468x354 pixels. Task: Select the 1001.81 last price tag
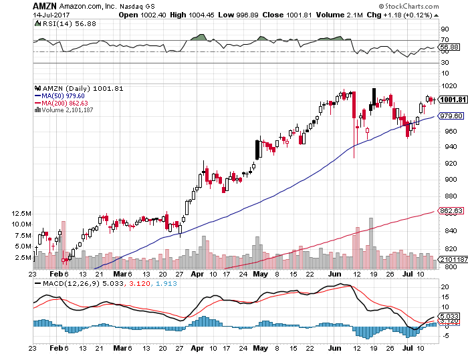click(x=451, y=100)
